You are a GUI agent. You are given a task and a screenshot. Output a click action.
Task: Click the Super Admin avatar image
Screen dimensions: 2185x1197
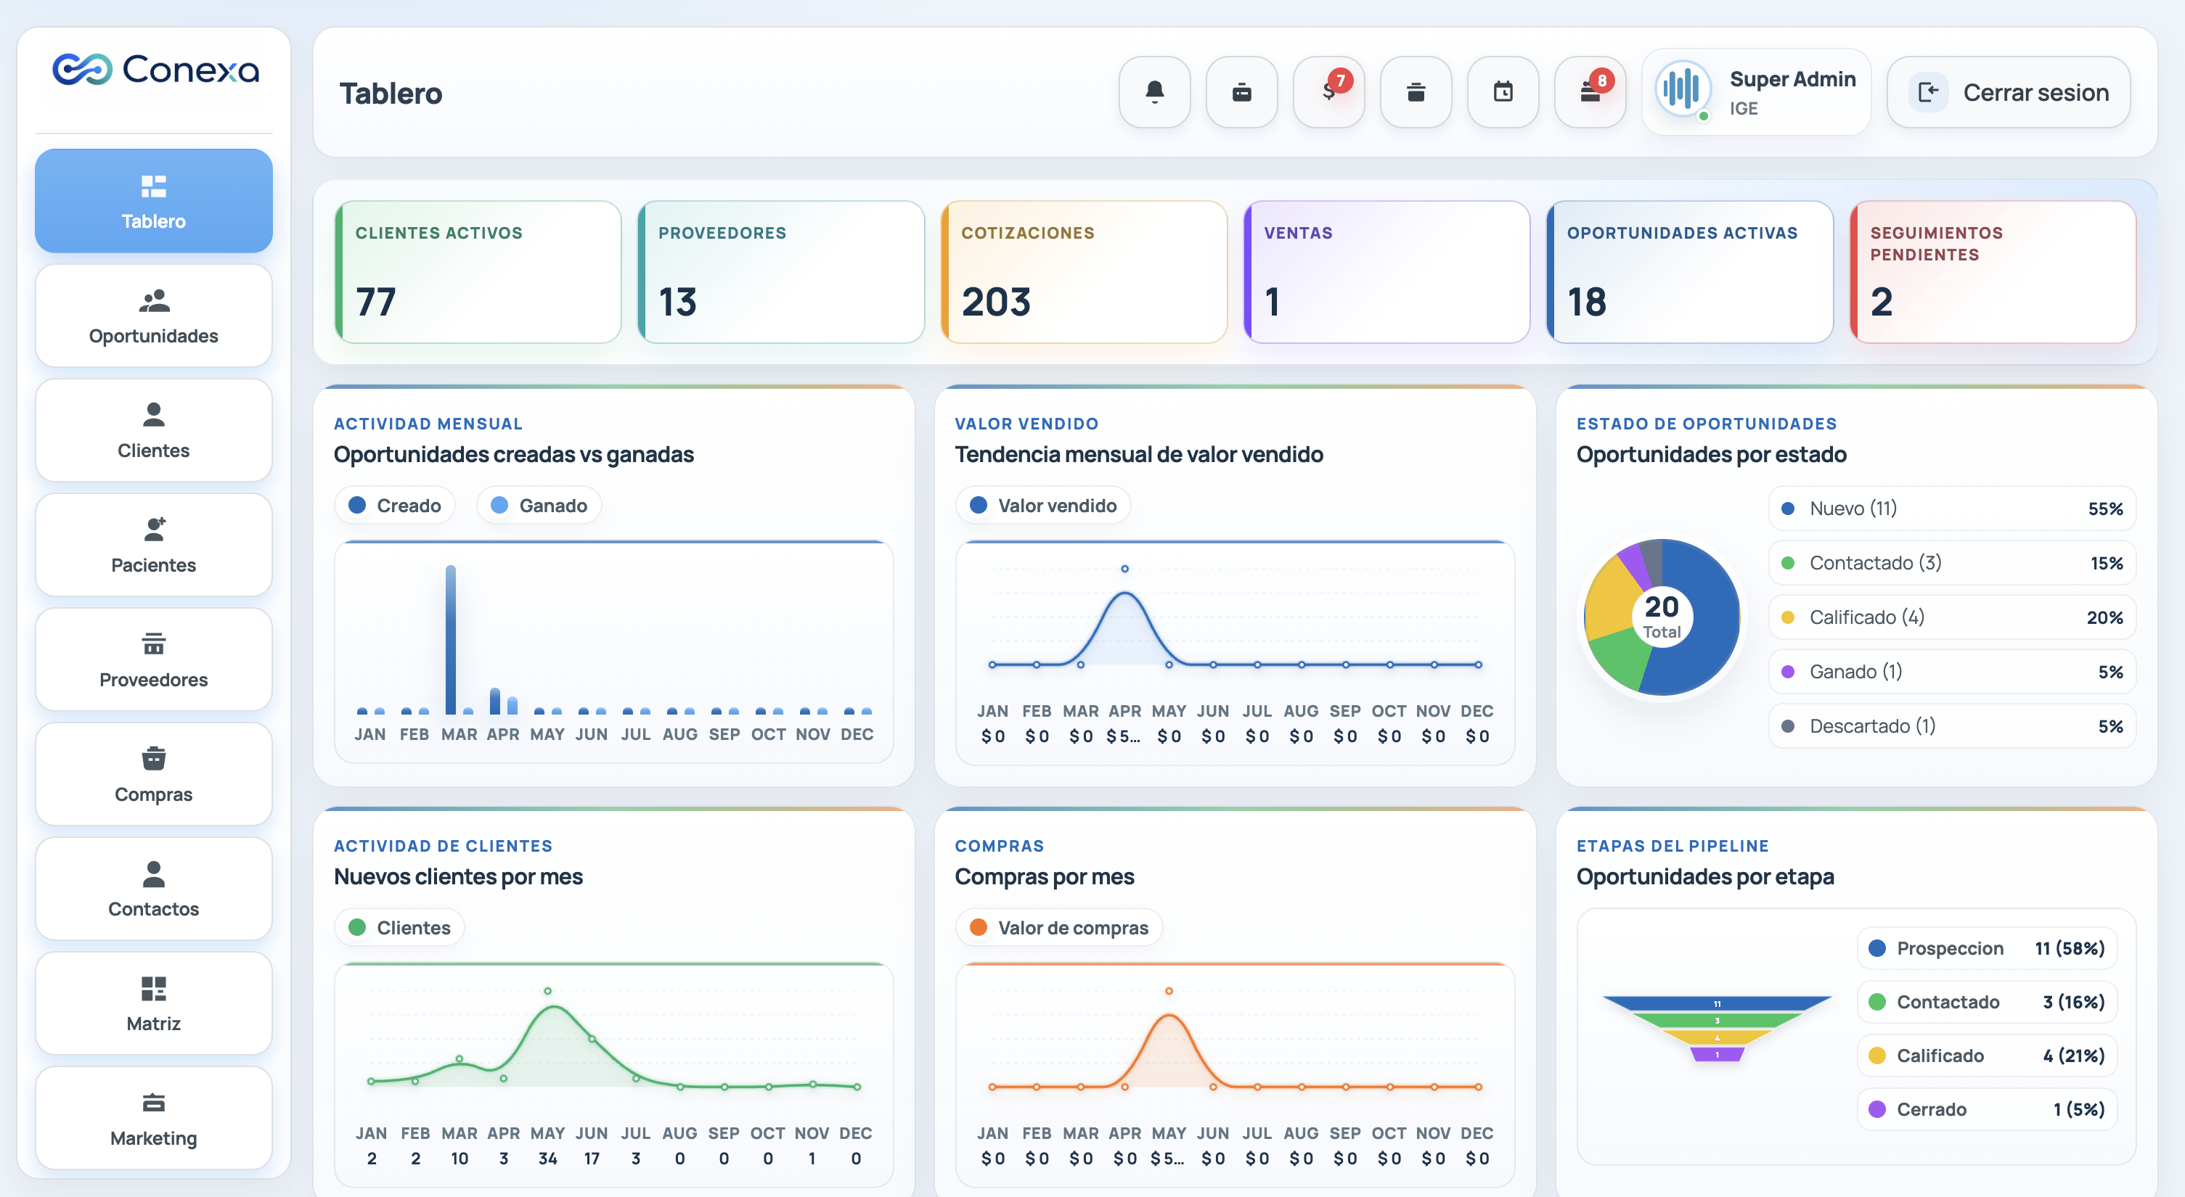pos(1682,89)
